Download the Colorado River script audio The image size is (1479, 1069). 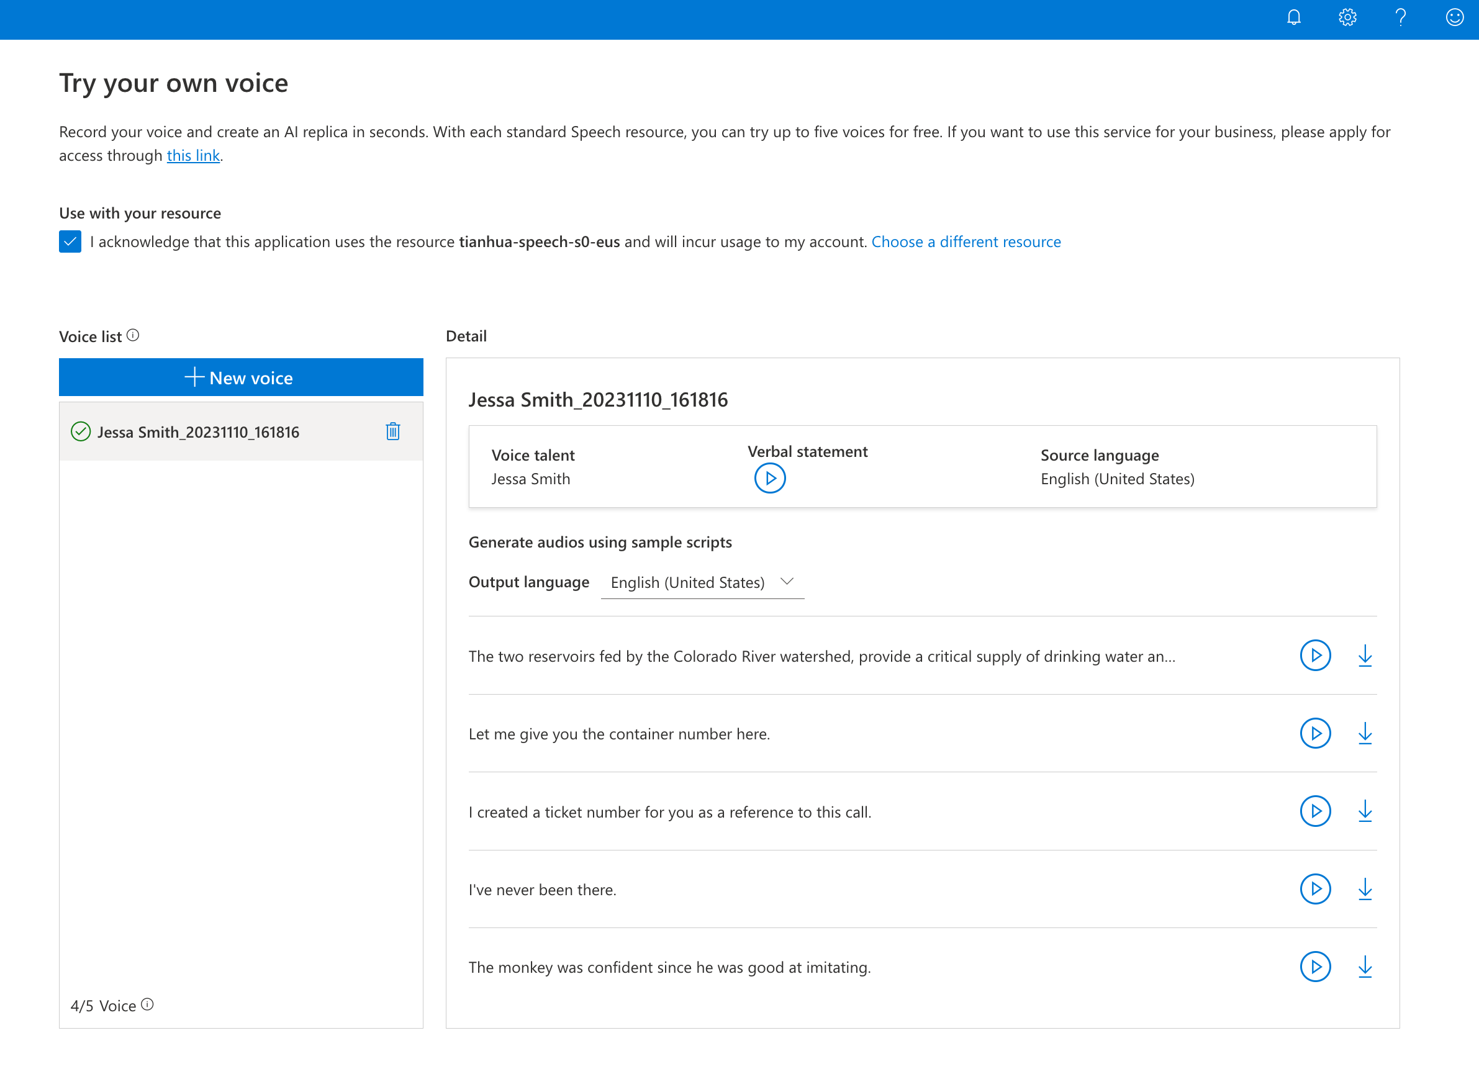click(1365, 656)
